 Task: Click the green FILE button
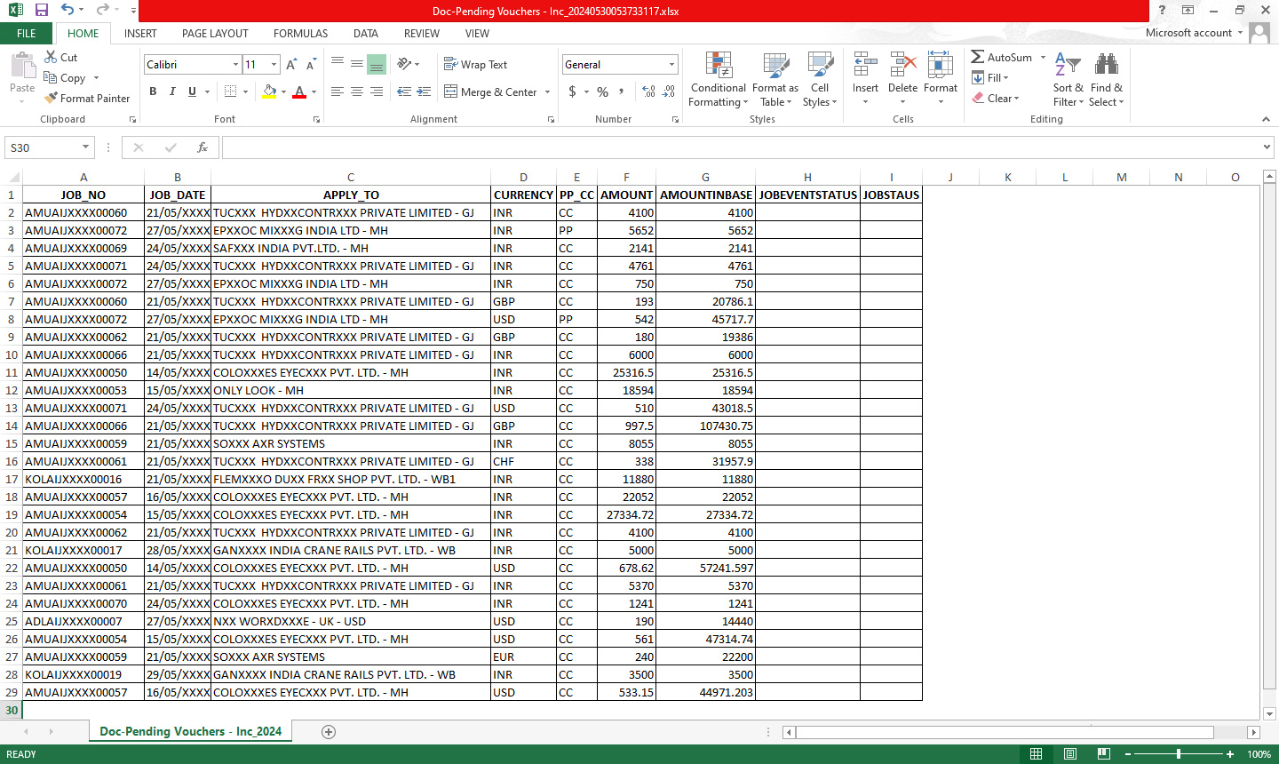(x=27, y=34)
